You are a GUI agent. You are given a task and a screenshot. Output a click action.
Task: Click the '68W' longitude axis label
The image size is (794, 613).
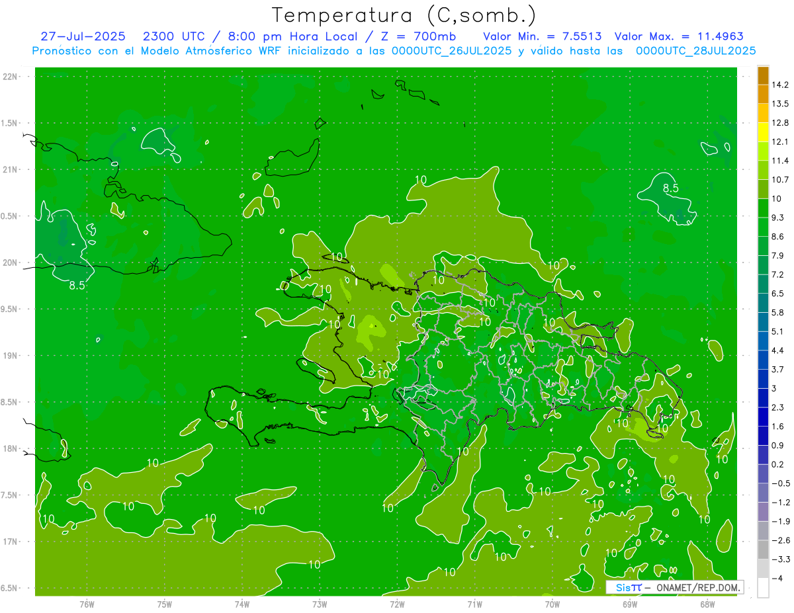tap(707, 604)
